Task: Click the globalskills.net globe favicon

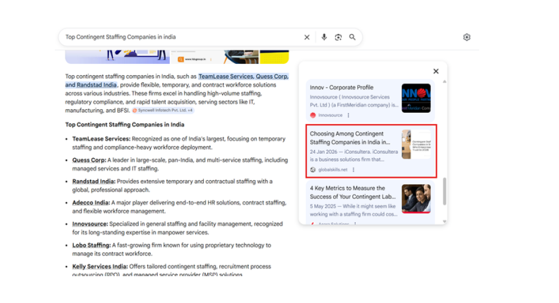Action: coord(313,169)
